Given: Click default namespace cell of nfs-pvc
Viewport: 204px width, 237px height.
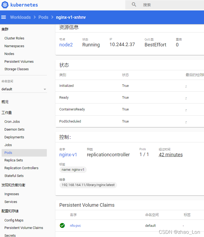Looking at the screenshot, I should (x=150, y=225).
